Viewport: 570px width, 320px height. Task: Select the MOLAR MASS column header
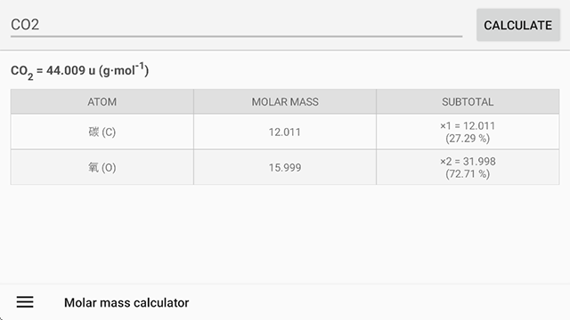(285, 101)
